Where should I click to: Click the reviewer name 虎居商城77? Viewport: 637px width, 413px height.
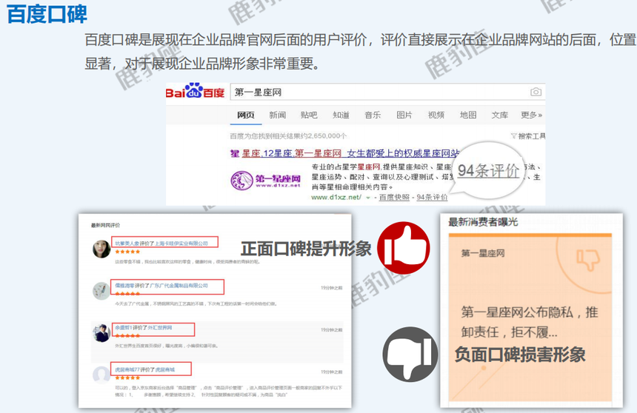click(127, 369)
